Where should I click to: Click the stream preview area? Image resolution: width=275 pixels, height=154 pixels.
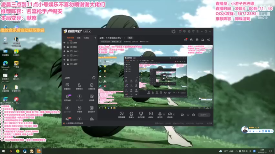pyautogui.click(x=155, y=77)
